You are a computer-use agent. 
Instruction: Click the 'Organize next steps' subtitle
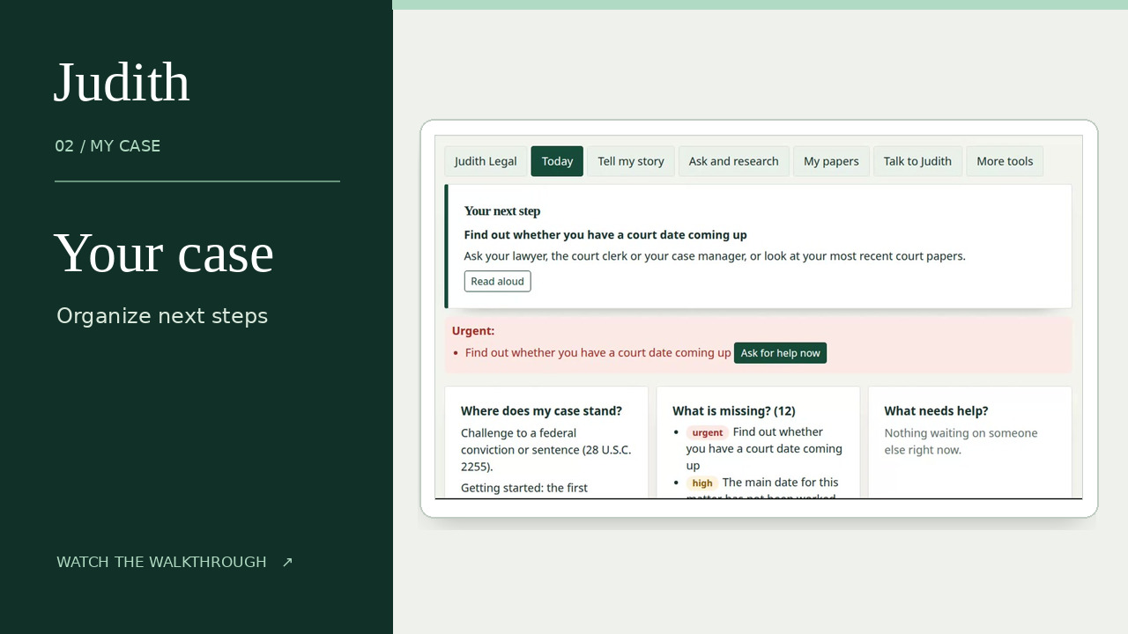coord(162,316)
